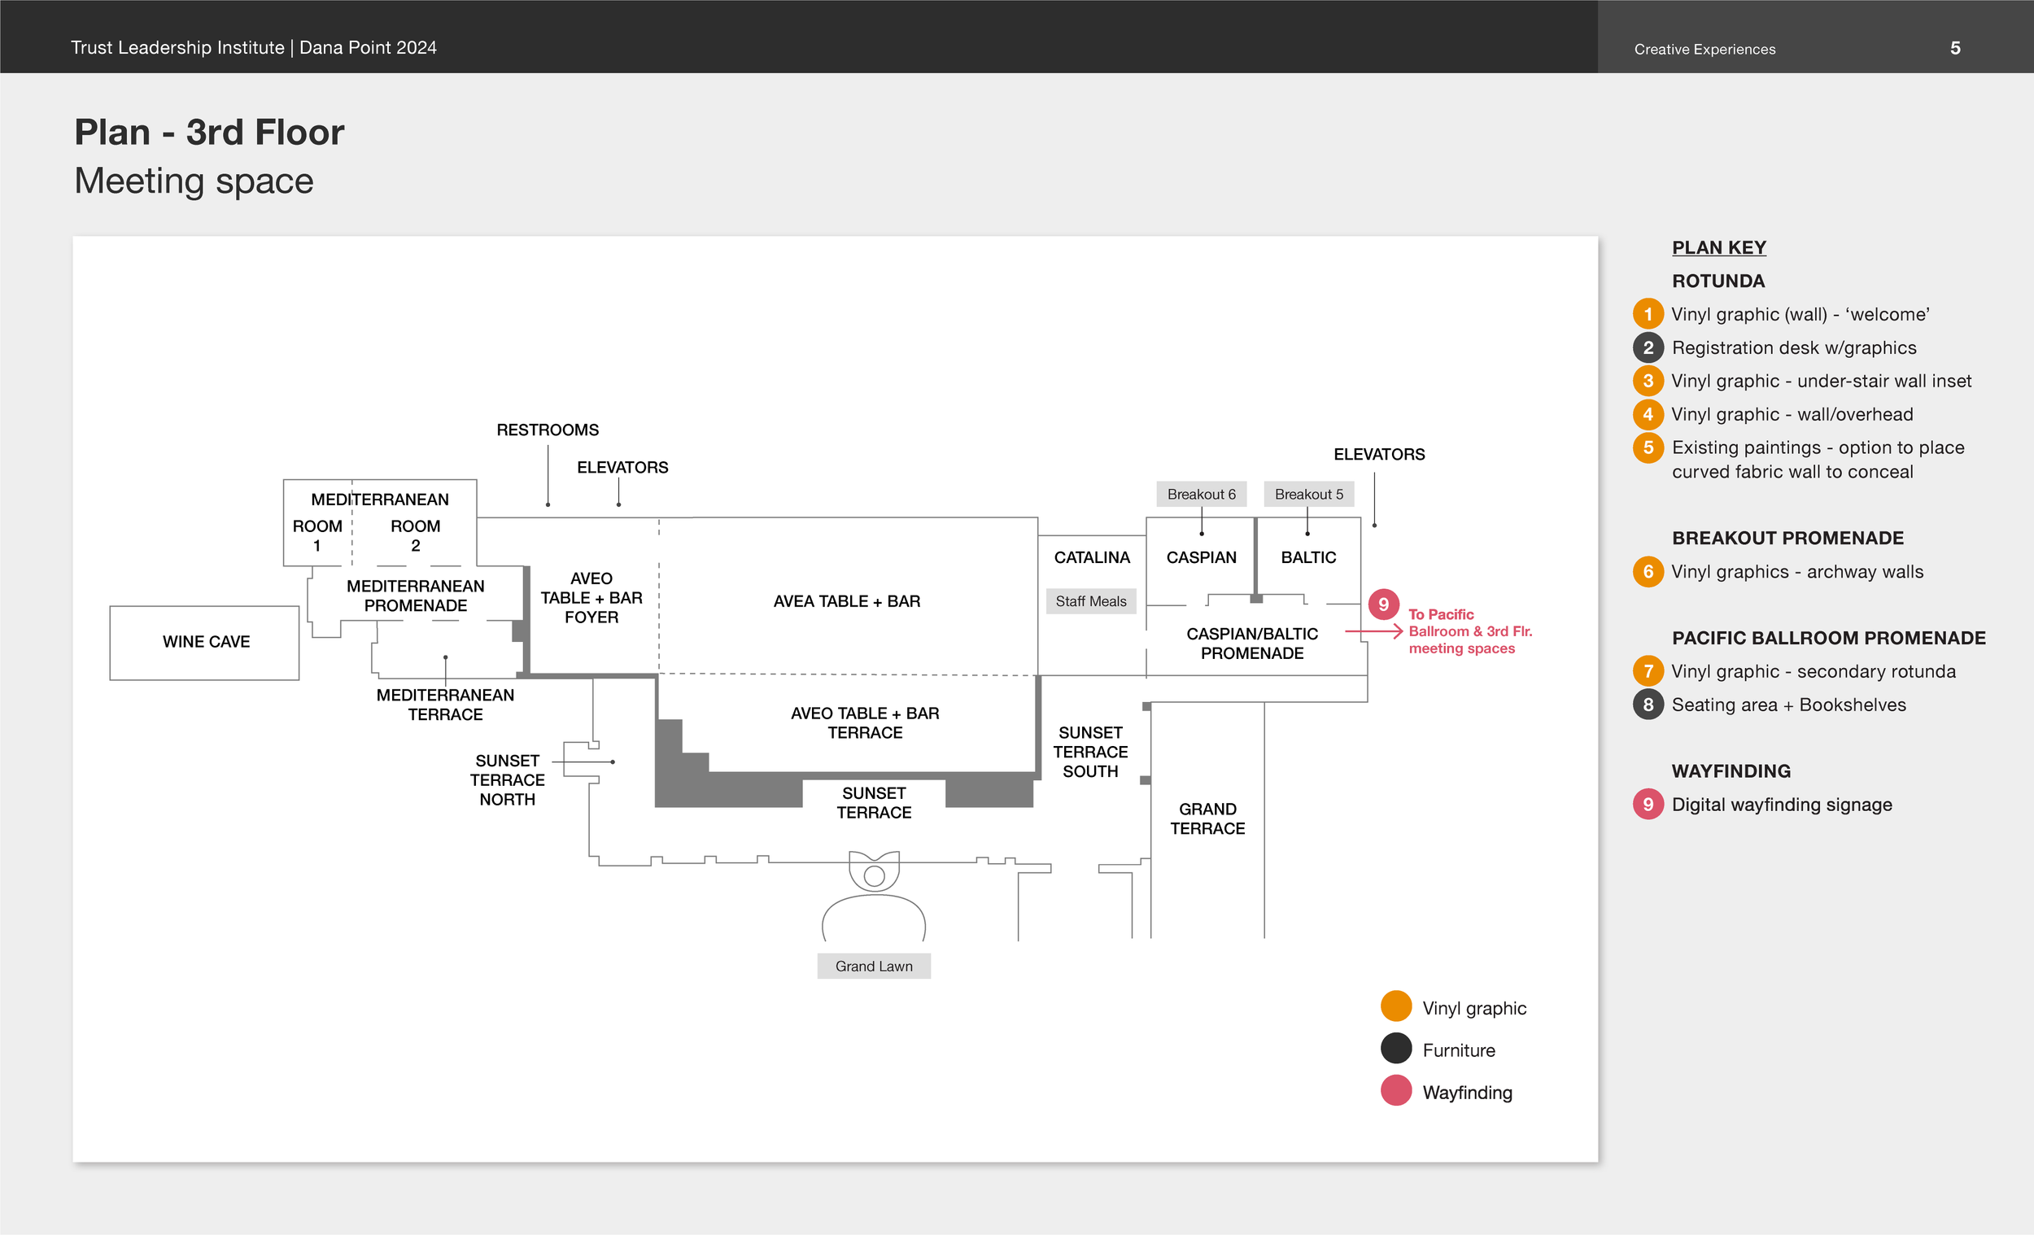Image resolution: width=2034 pixels, height=1235 pixels.
Task: Click the black Furniture legend dot
Action: click(x=1396, y=1049)
